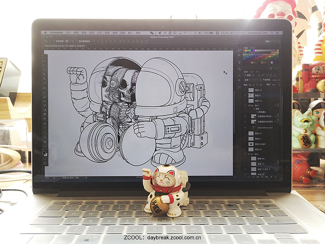
Task: Switch to the 通道 (Channels) panel tab
Action: pos(252,72)
